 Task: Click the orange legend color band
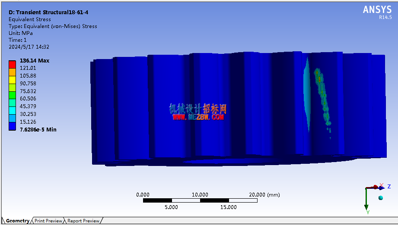click(x=12, y=72)
